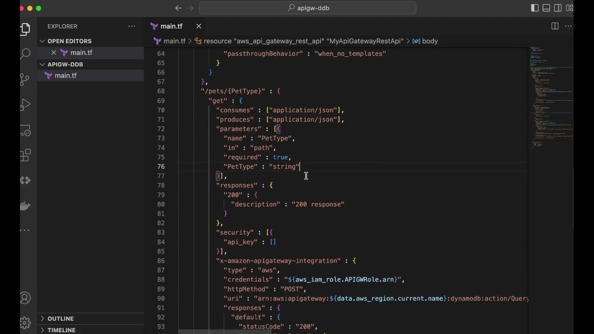Click "security" key on line 83
The image size is (594, 334).
235,232
